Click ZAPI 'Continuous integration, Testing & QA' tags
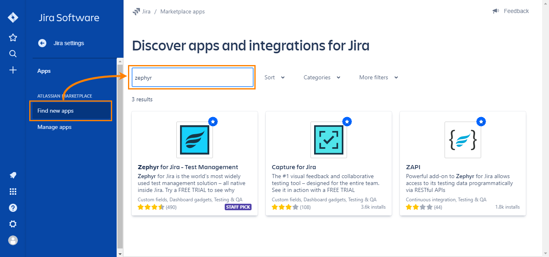The image size is (549, 257). 446,200
